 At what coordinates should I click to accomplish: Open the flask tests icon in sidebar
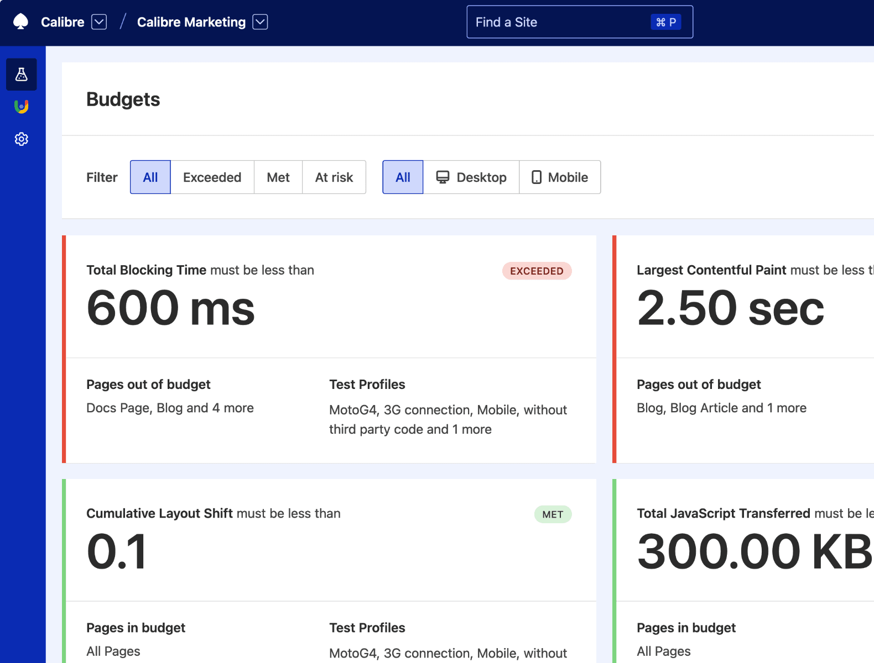[22, 75]
